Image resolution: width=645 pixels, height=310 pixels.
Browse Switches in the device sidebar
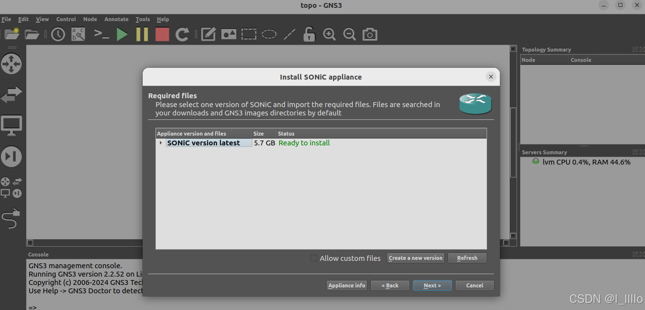[x=11, y=94]
